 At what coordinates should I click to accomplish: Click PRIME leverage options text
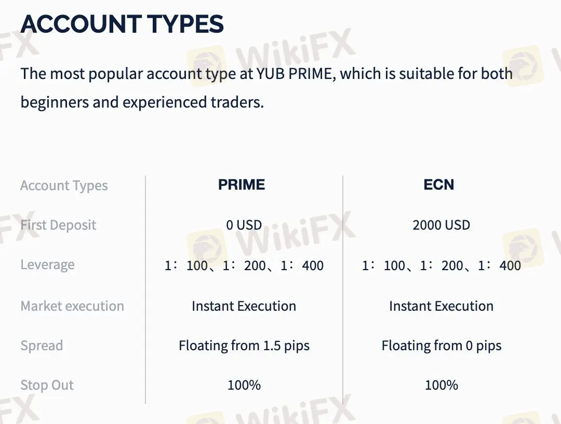click(244, 266)
